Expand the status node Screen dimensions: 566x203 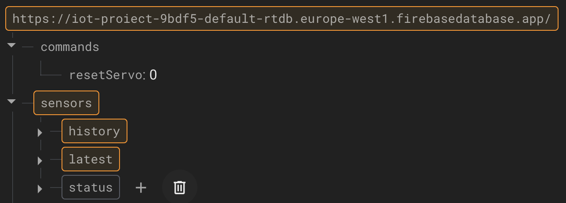[x=40, y=188]
